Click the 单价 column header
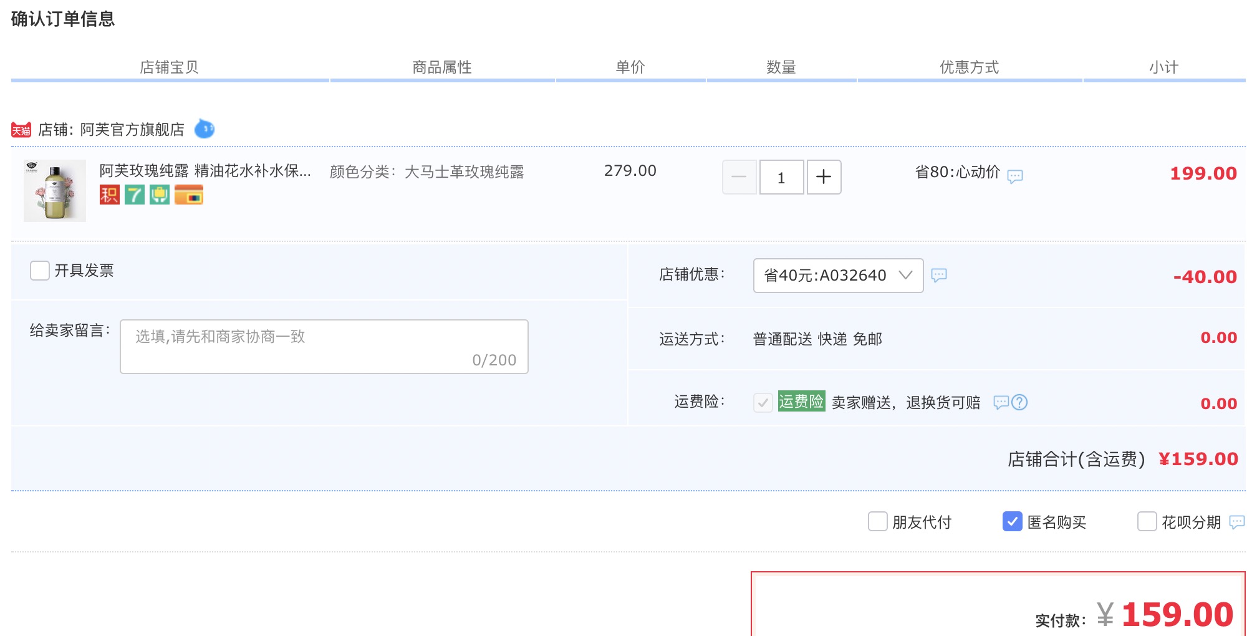The width and height of the screenshot is (1257, 636). [x=630, y=67]
